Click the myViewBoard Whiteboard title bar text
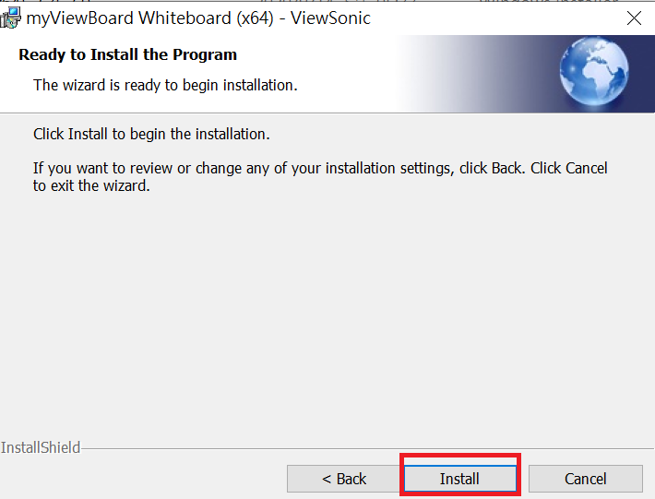 point(198,18)
